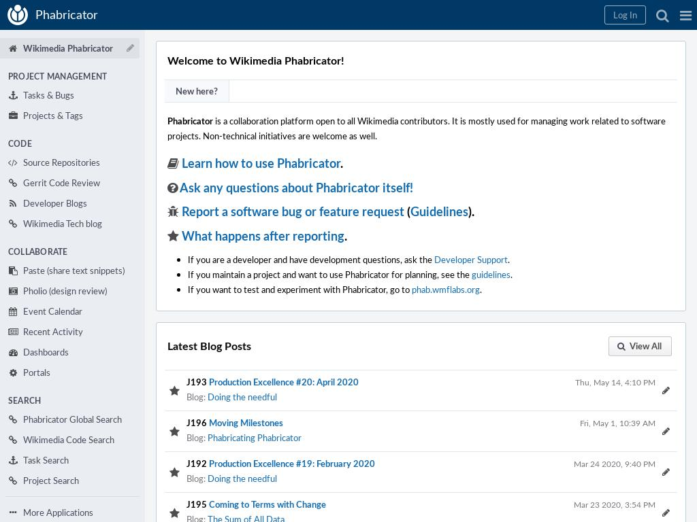Click the date Fri, May 1, 10:39 AM
This screenshot has width=697, height=522.
(617, 423)
